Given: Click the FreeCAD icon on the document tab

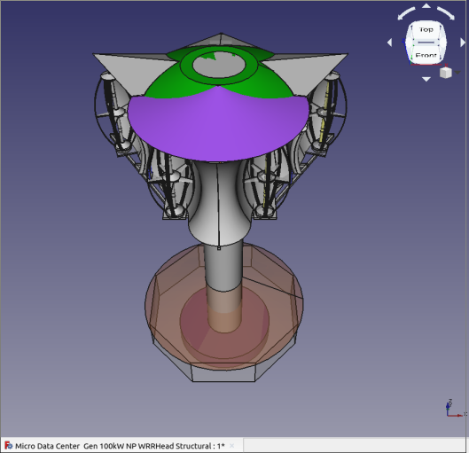Looking at the screenshot, I should [9, 446].
